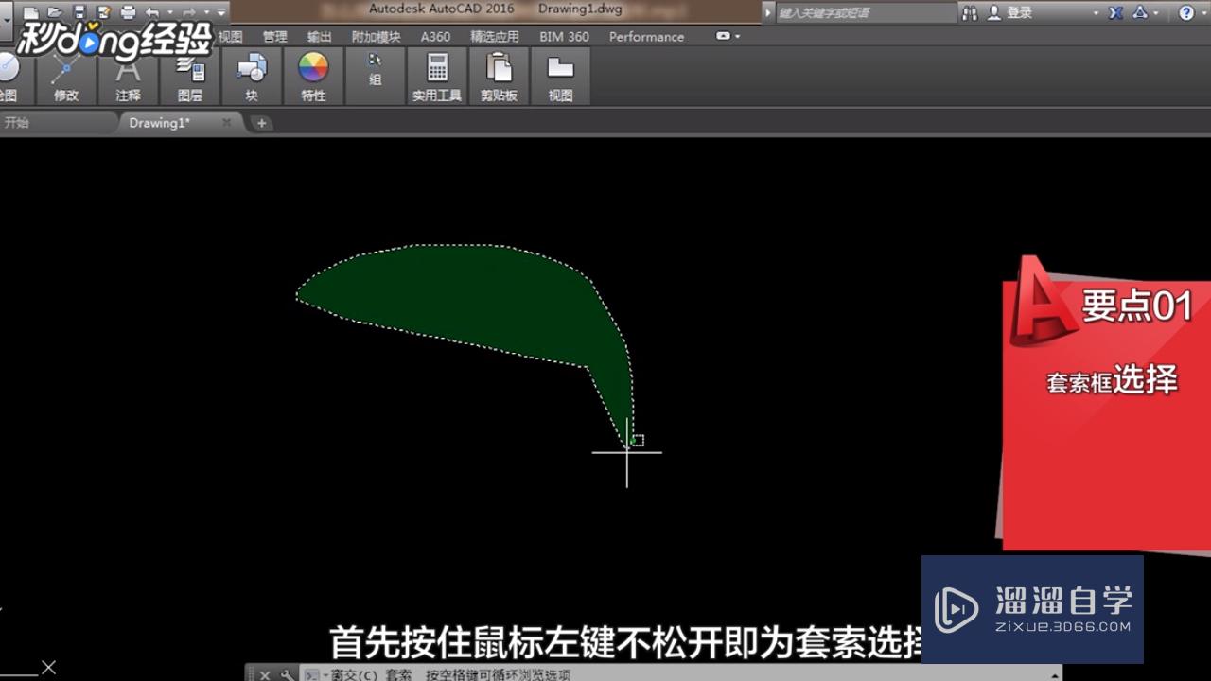Click the new drawing plus tab button
Viewport: 1211px width, 681px height.
[x=263, y=123]
